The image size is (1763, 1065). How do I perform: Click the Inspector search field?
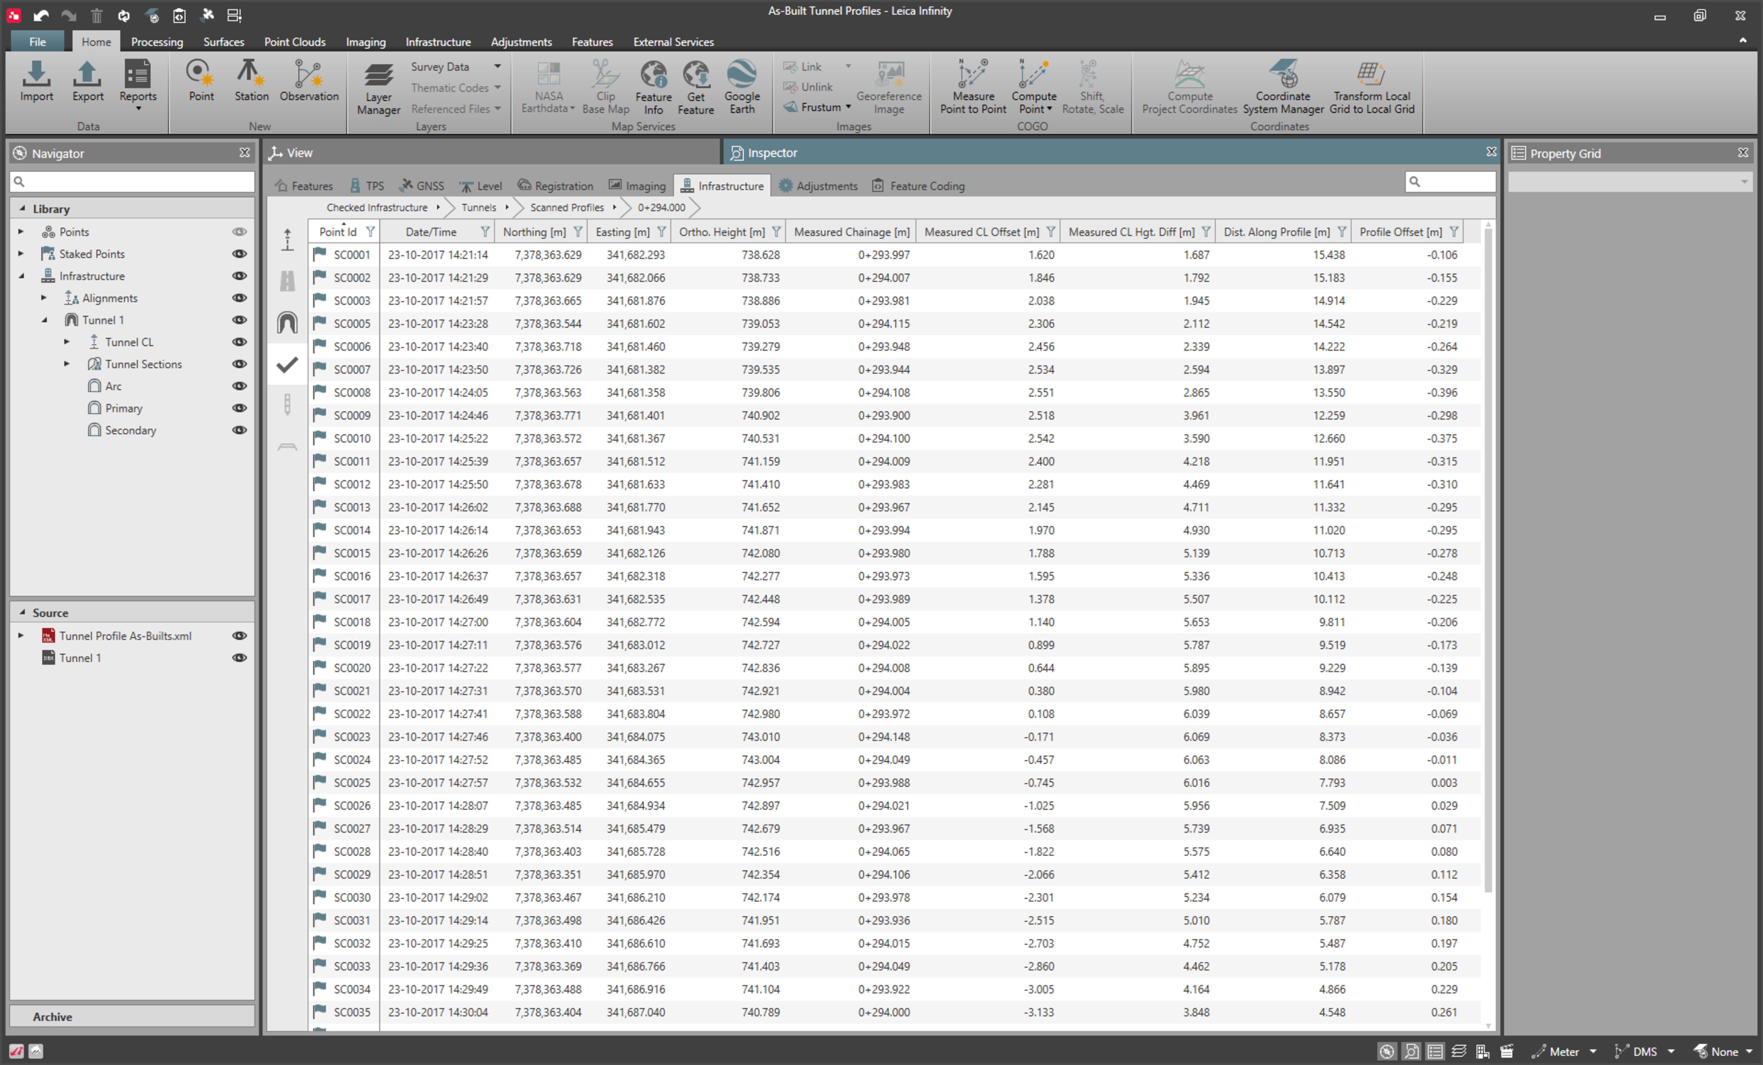click(1450, 182)
